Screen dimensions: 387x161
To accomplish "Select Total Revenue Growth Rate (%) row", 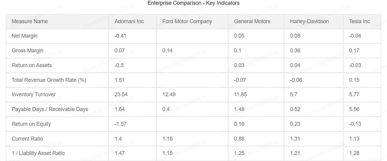I will (49, 80).
